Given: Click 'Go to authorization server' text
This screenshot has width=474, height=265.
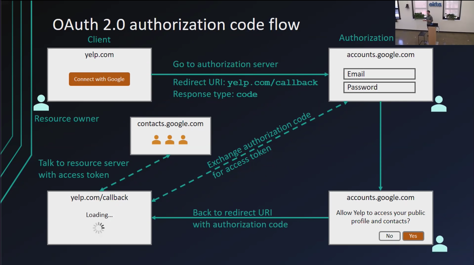Looking at the screenshot, I should 226,64.
